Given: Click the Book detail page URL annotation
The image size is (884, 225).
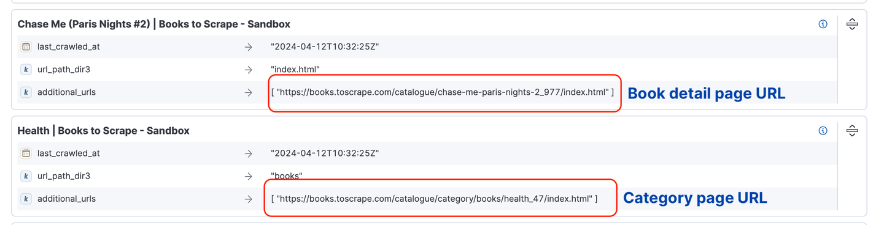Looking at the screenshot, I should pyautogui.click(x=707, y=94).
